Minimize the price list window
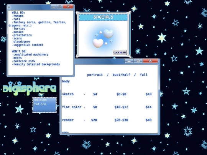The image size is (207, 155). 129,61
